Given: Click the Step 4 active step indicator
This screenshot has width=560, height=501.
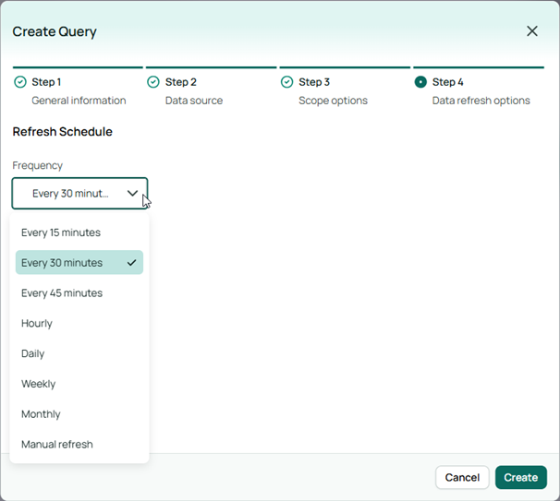Looking at the screenshot, I should tap(420, 82).
